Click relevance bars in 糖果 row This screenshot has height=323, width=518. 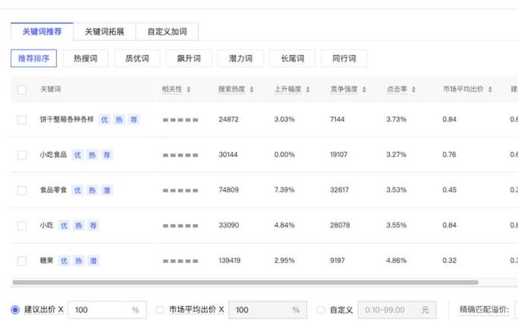point(181,261)
